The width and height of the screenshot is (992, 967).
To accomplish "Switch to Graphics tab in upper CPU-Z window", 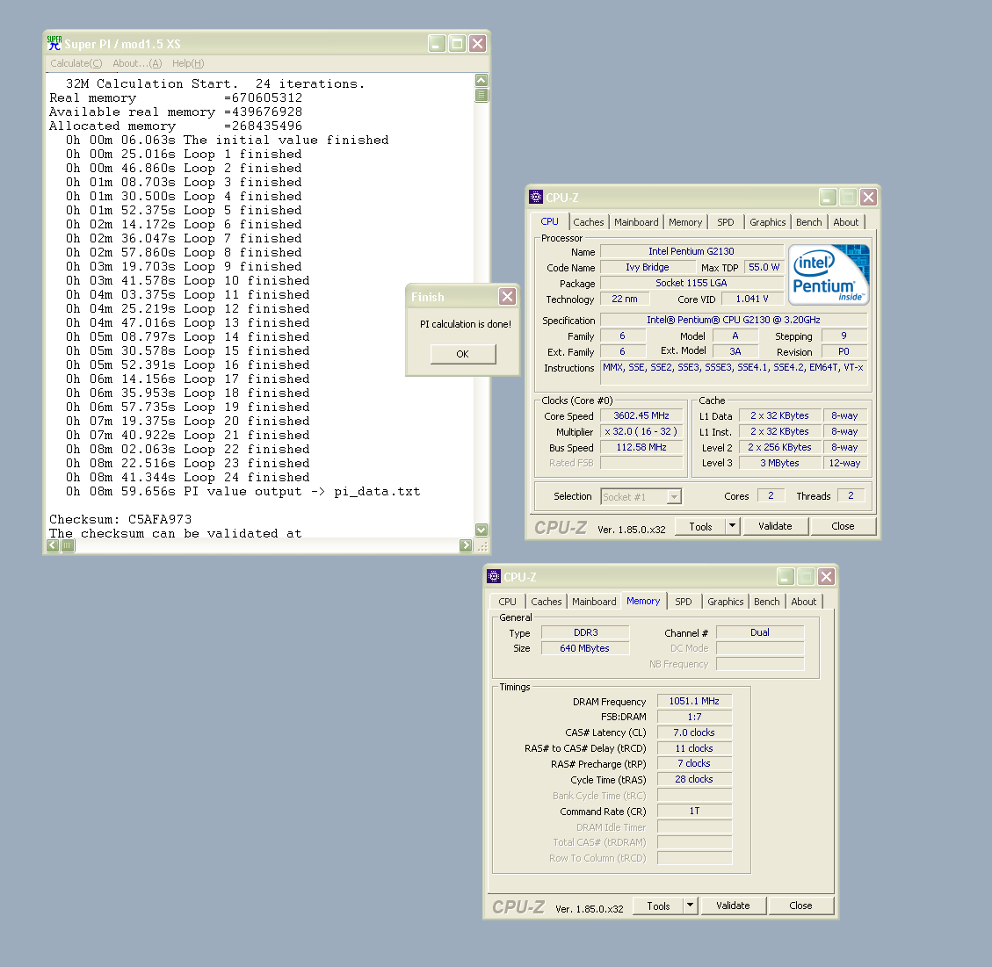I will (x=767, y=222).
